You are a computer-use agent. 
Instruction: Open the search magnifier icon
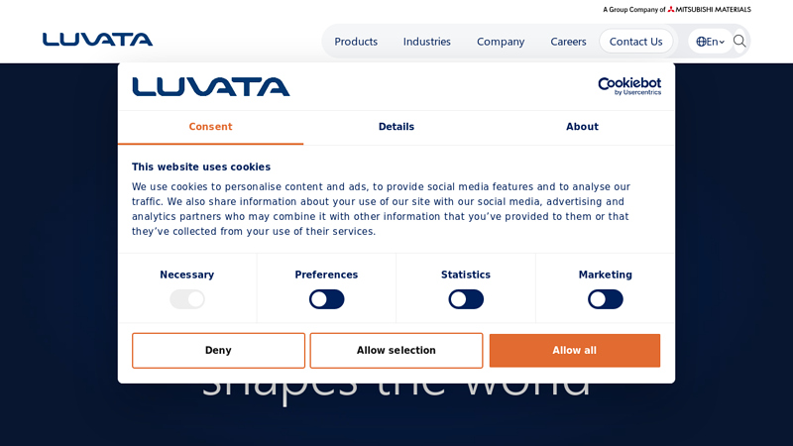739,41
